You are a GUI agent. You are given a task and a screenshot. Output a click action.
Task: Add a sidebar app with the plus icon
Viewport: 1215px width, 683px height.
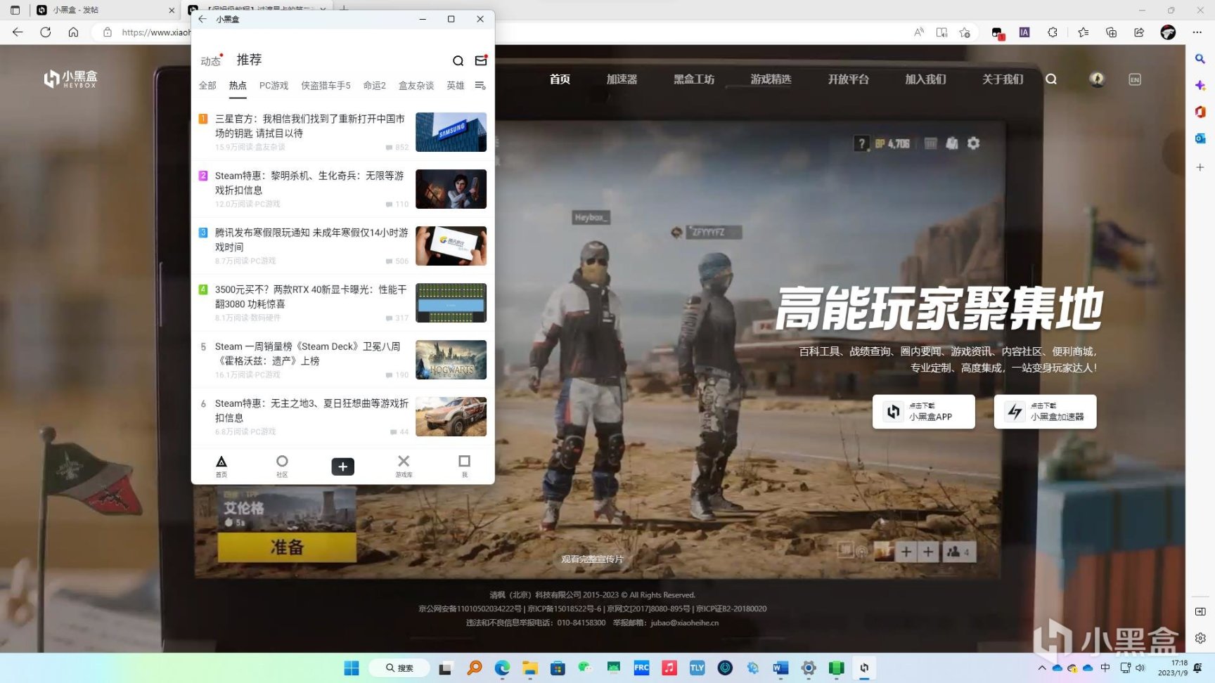coord(1200,167)
